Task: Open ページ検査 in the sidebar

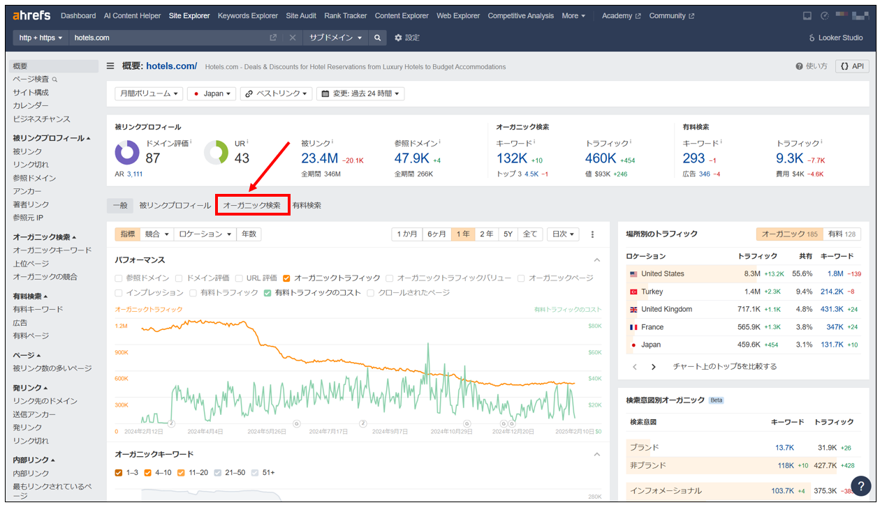Action: tap(35, 80)
